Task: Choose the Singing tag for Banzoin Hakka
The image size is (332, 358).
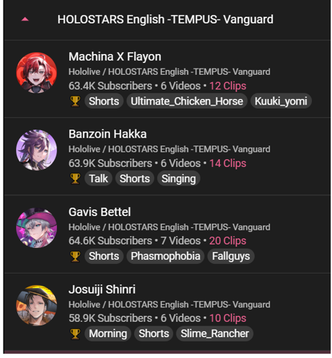Action: click(x=178, y=179)
